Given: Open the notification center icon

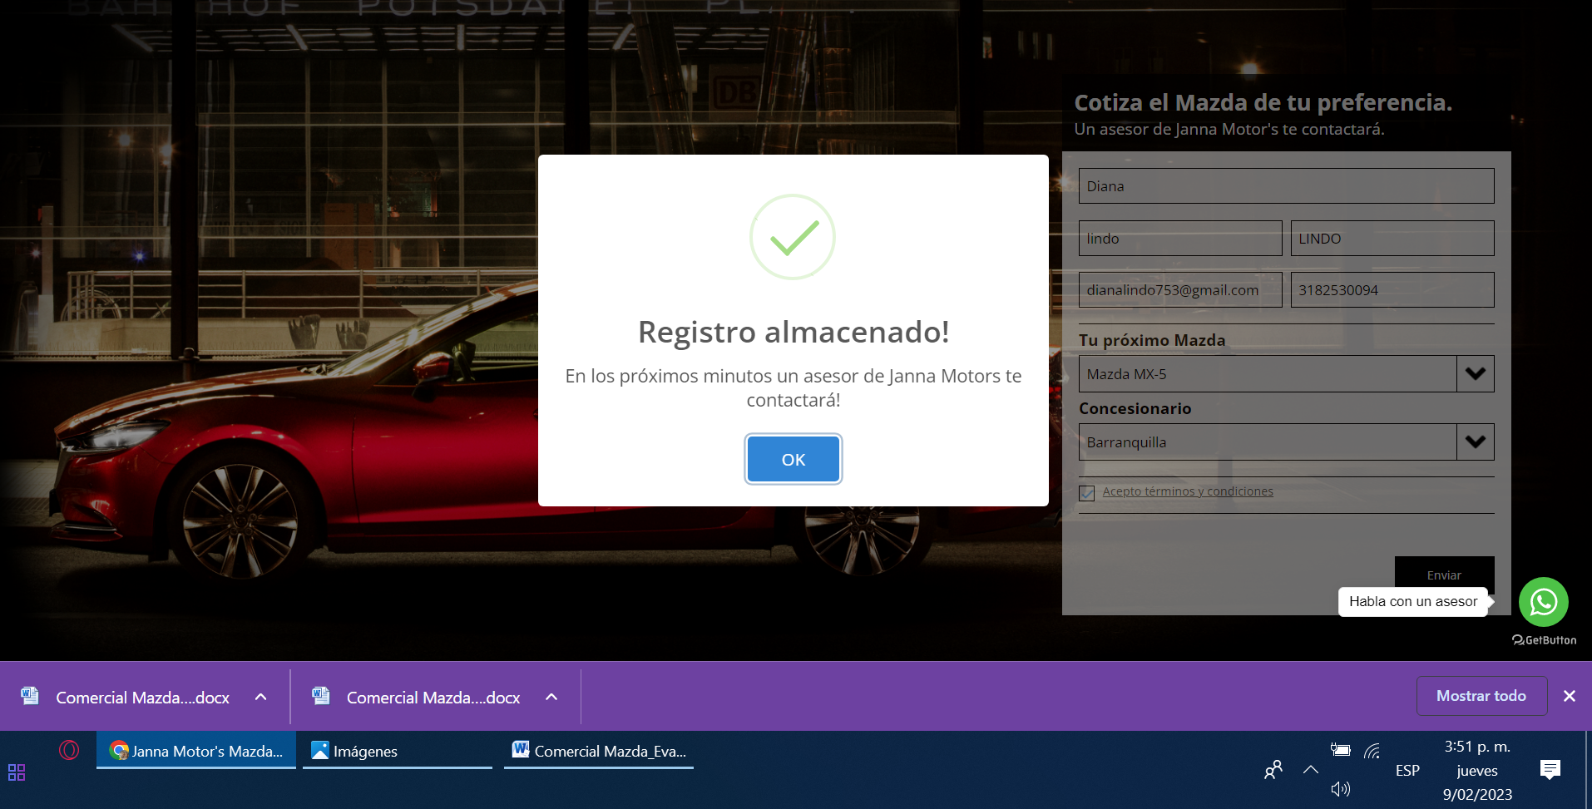Looking at the screenshot, I should point(1550,770).
